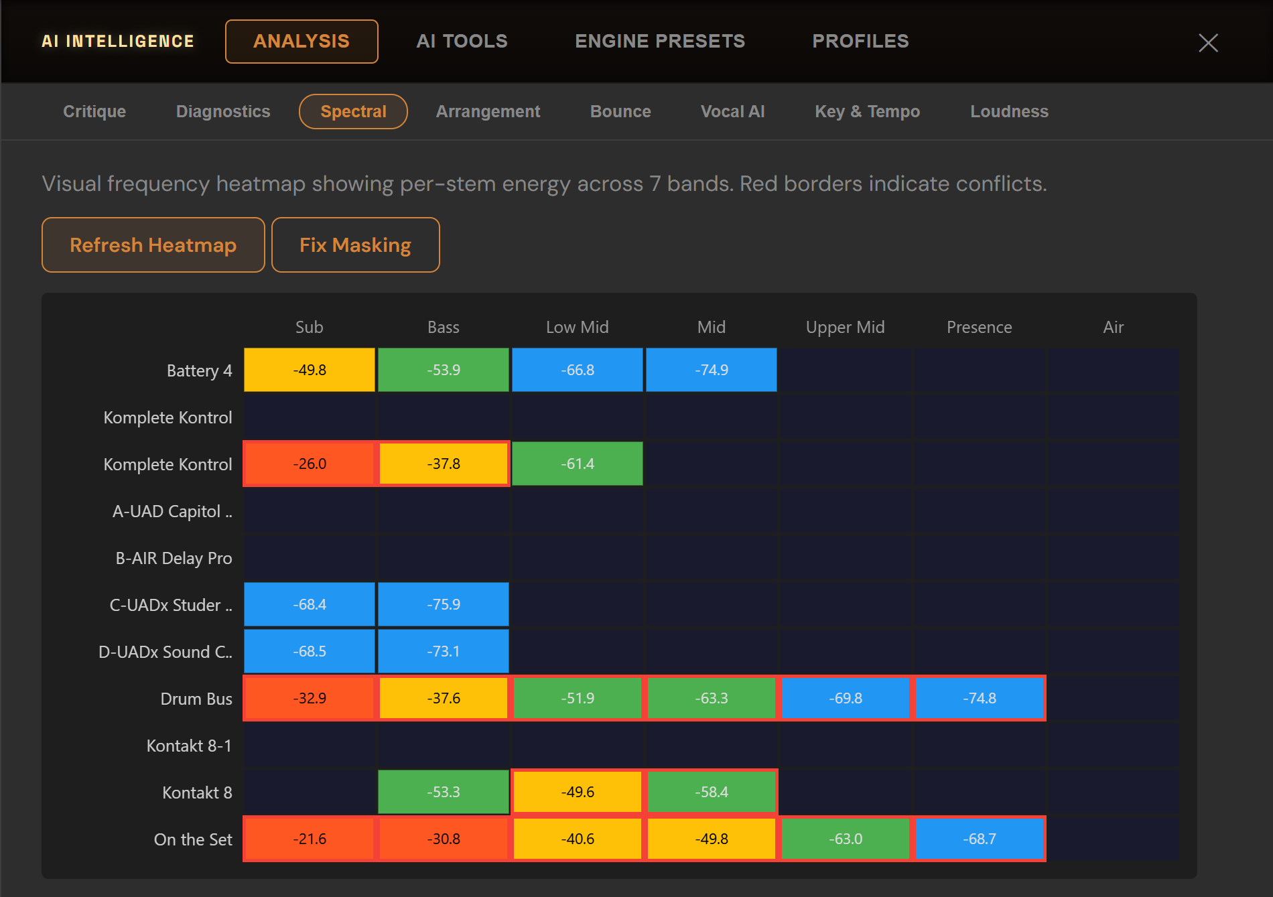This screenshot has width=1273, height=897.
Task: Open the Diagnostics sub-tab
Action: 223,111
